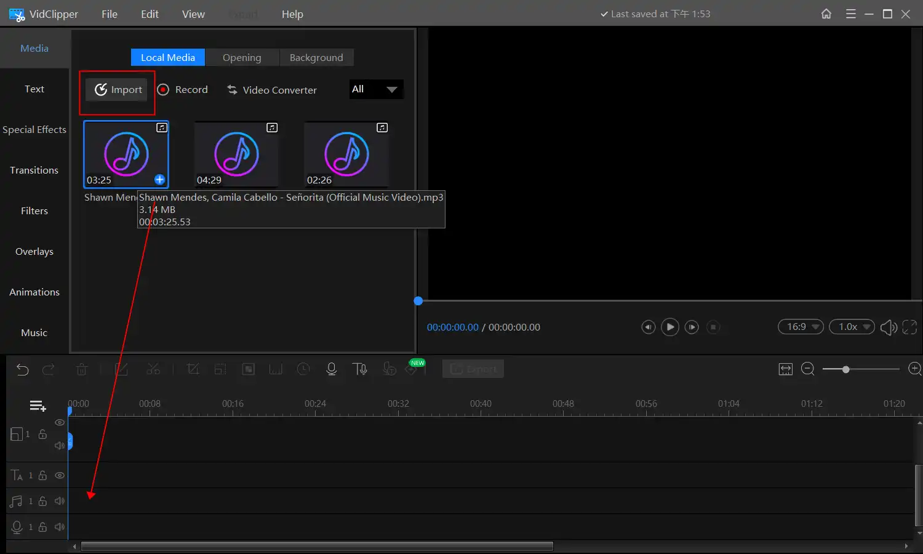Open the Crop tool in the timeline toolbar
The width and height of the screenshot is (923, 554).
193,369
